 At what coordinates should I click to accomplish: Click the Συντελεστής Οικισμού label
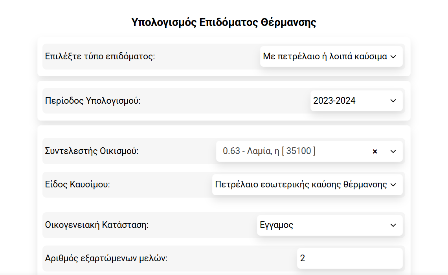coord(92,151)
